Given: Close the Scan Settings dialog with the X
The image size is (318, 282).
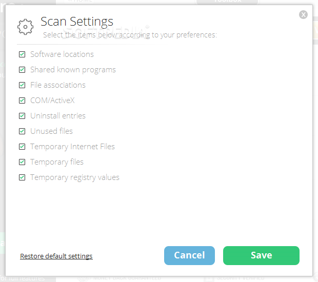Looking at the screenshot, I should (x=303, y=14).
